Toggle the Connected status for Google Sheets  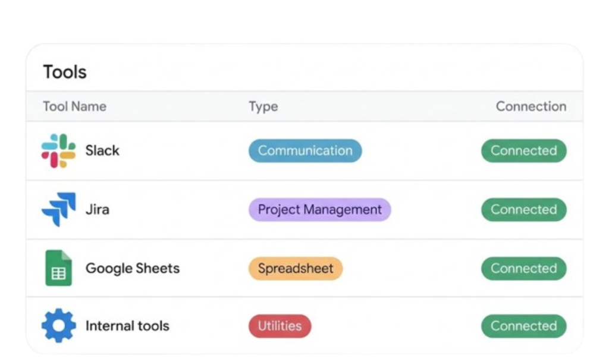coord(523,268)
